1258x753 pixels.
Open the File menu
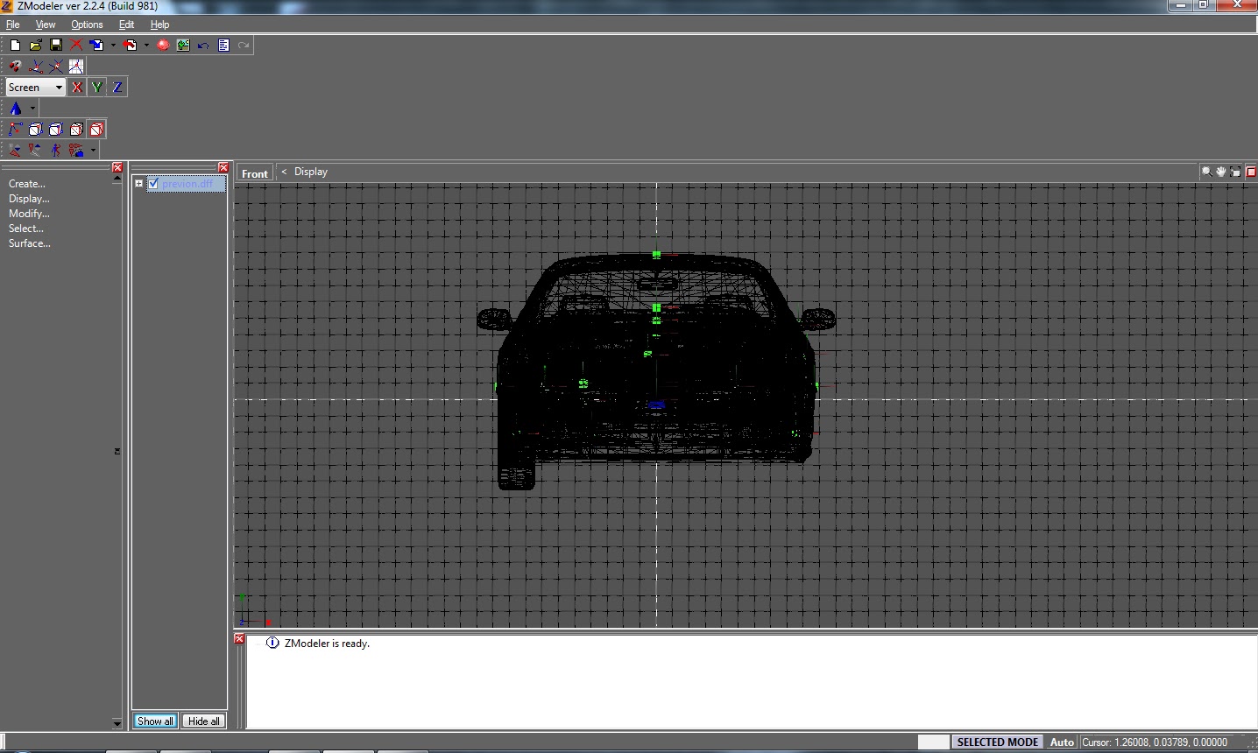(13, 25)
